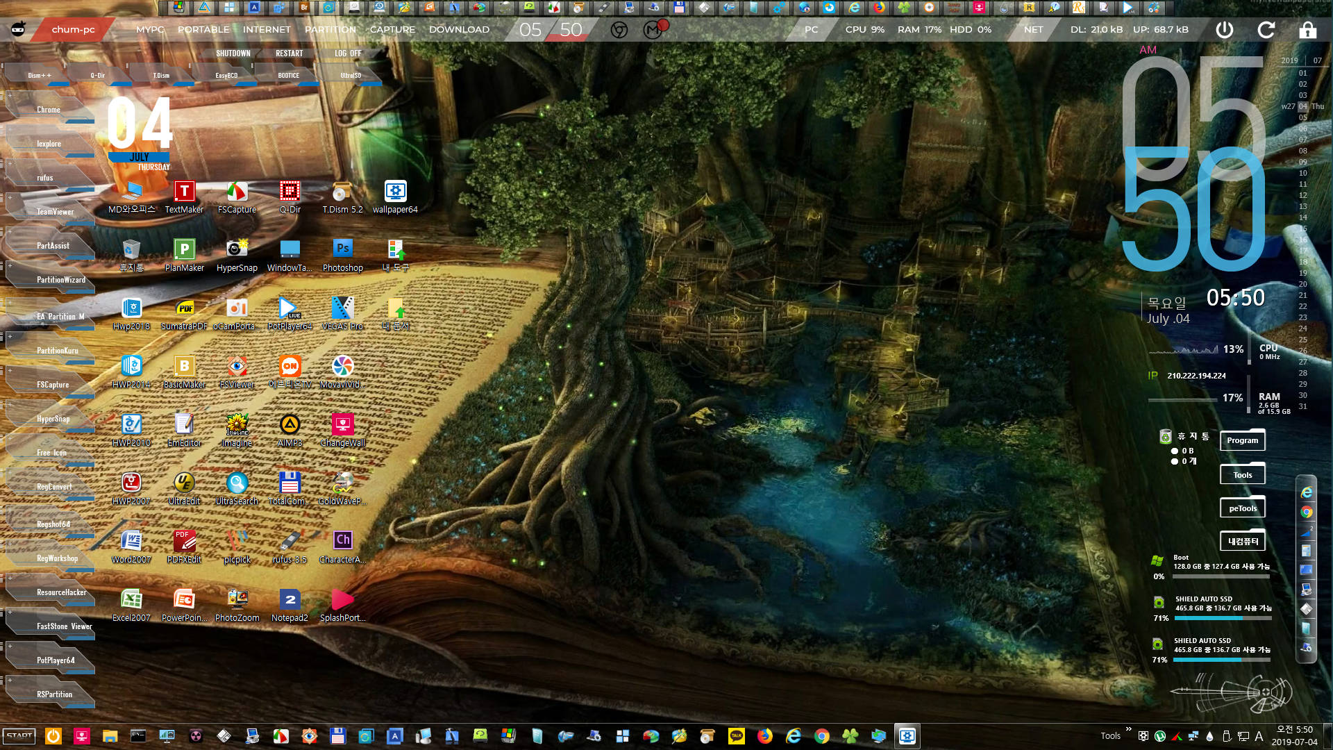Open the Program folder widget
The image size is (1333, 750).
click(1242, 440)
